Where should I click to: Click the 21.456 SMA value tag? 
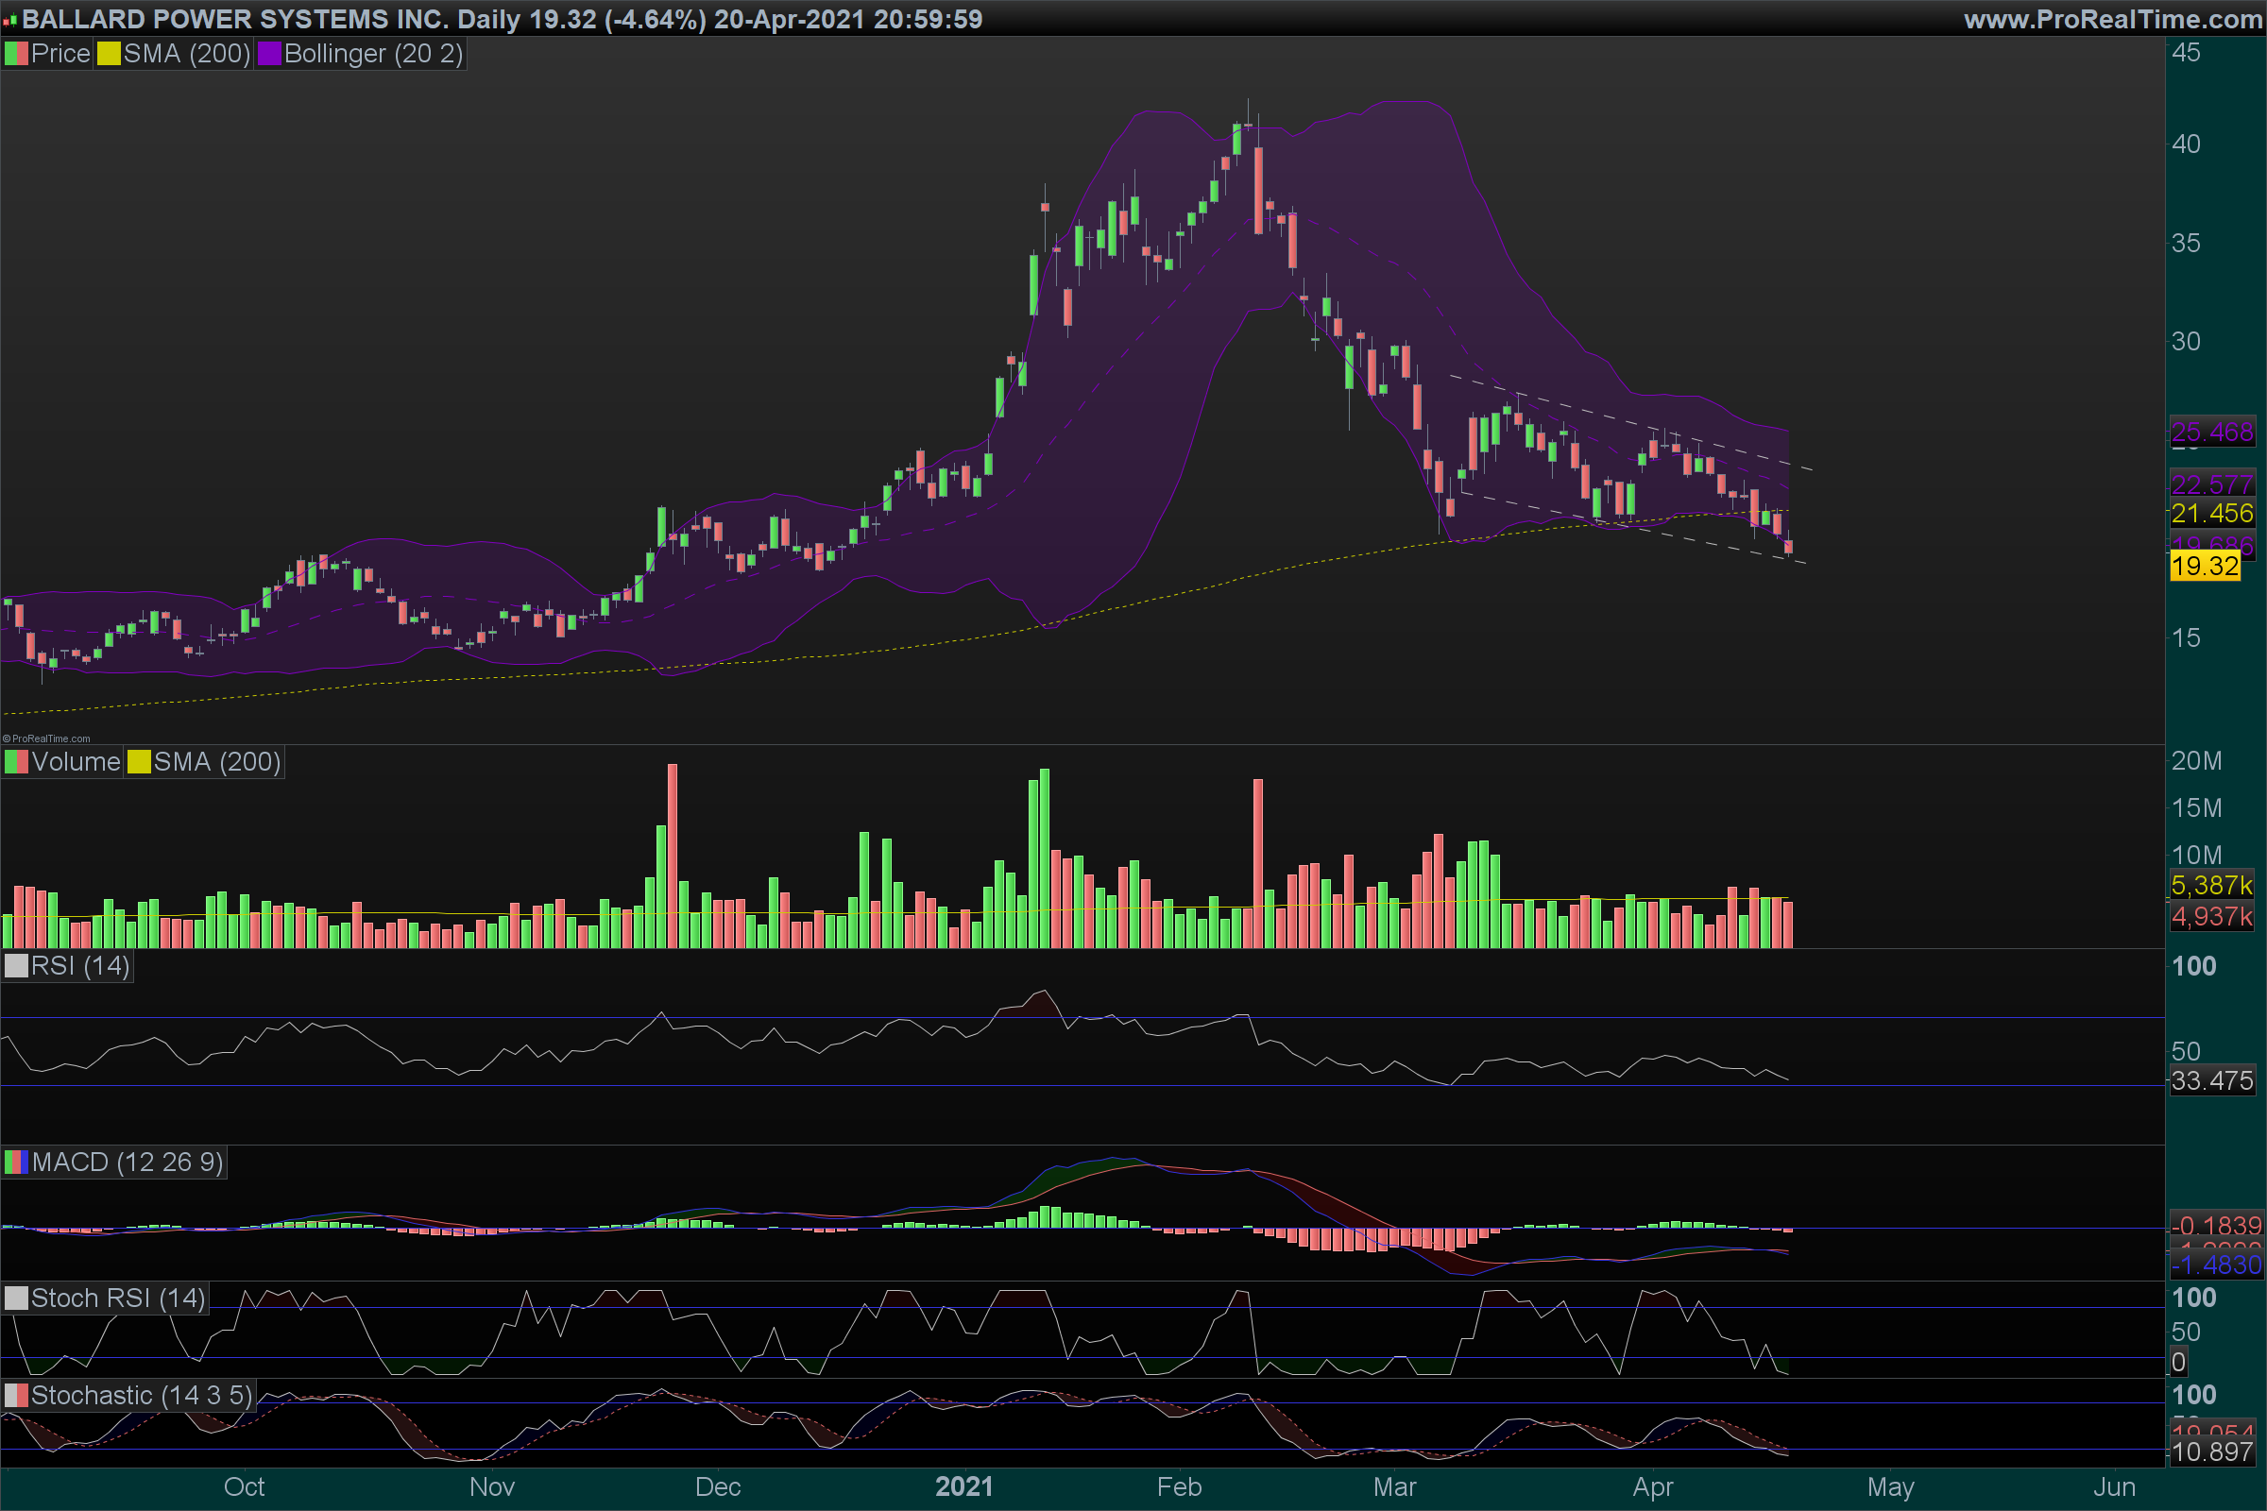pyautogui.click(x=2212, y=514)
